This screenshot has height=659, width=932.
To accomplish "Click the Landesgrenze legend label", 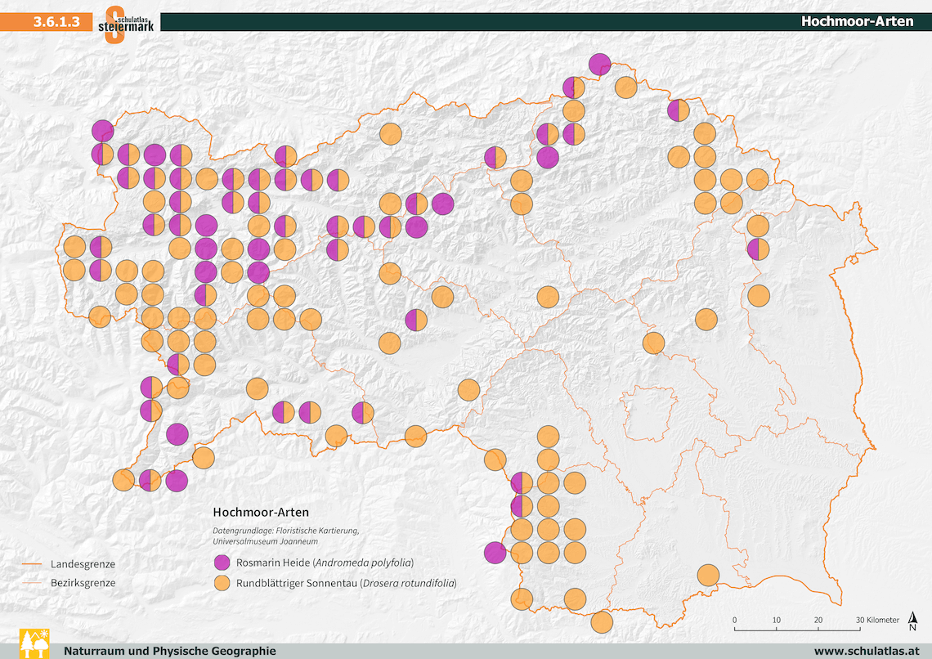I will [83, 564].
